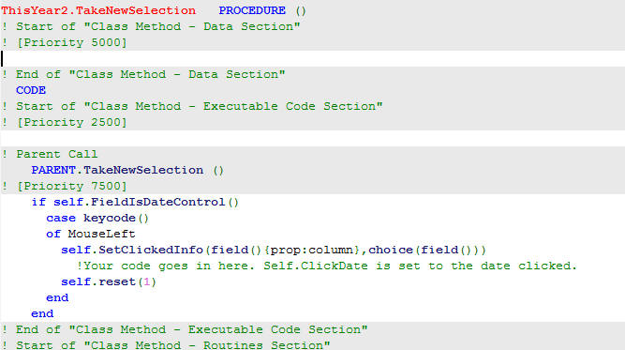625x350 pixels.
Task: Click the '[Priority 7500]' comment line
Action: (64, 187)
